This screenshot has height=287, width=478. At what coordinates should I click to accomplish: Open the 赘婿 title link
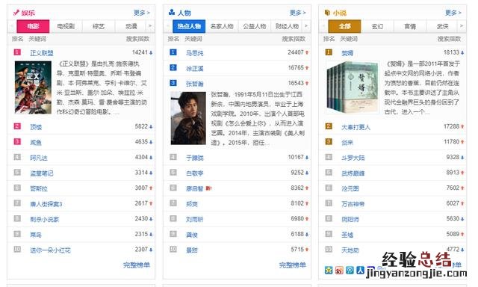(347, 53)
